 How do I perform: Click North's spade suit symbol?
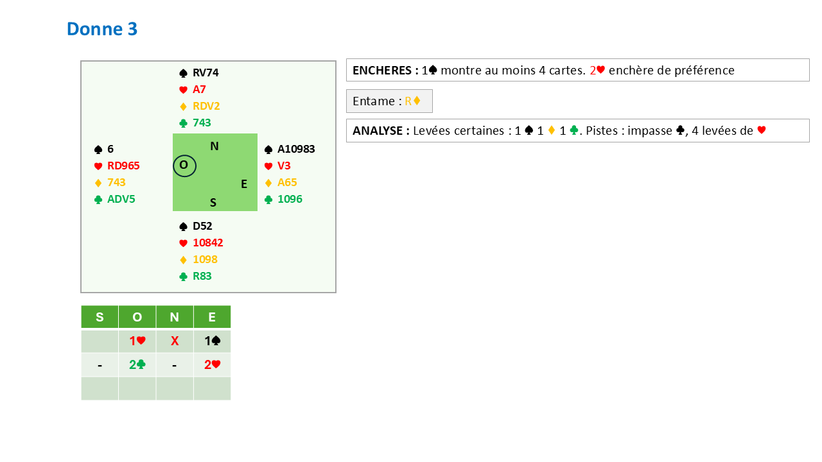tap(183, 73)
